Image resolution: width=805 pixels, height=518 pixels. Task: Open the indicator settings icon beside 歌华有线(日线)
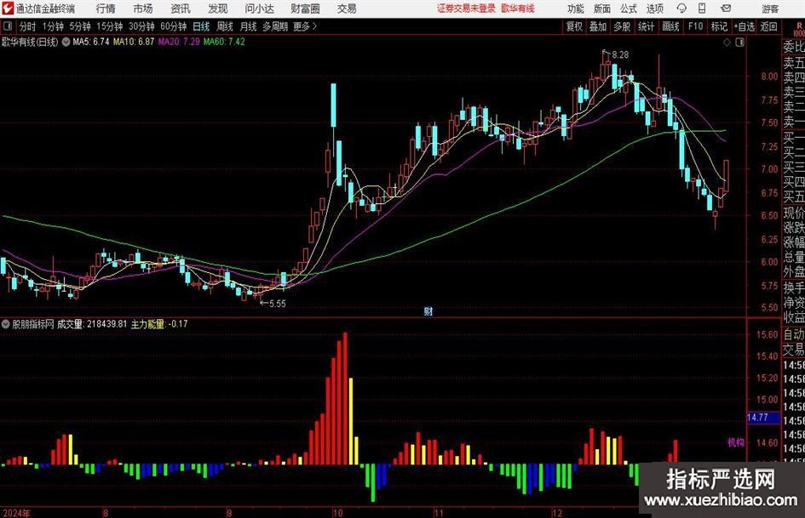66,42
